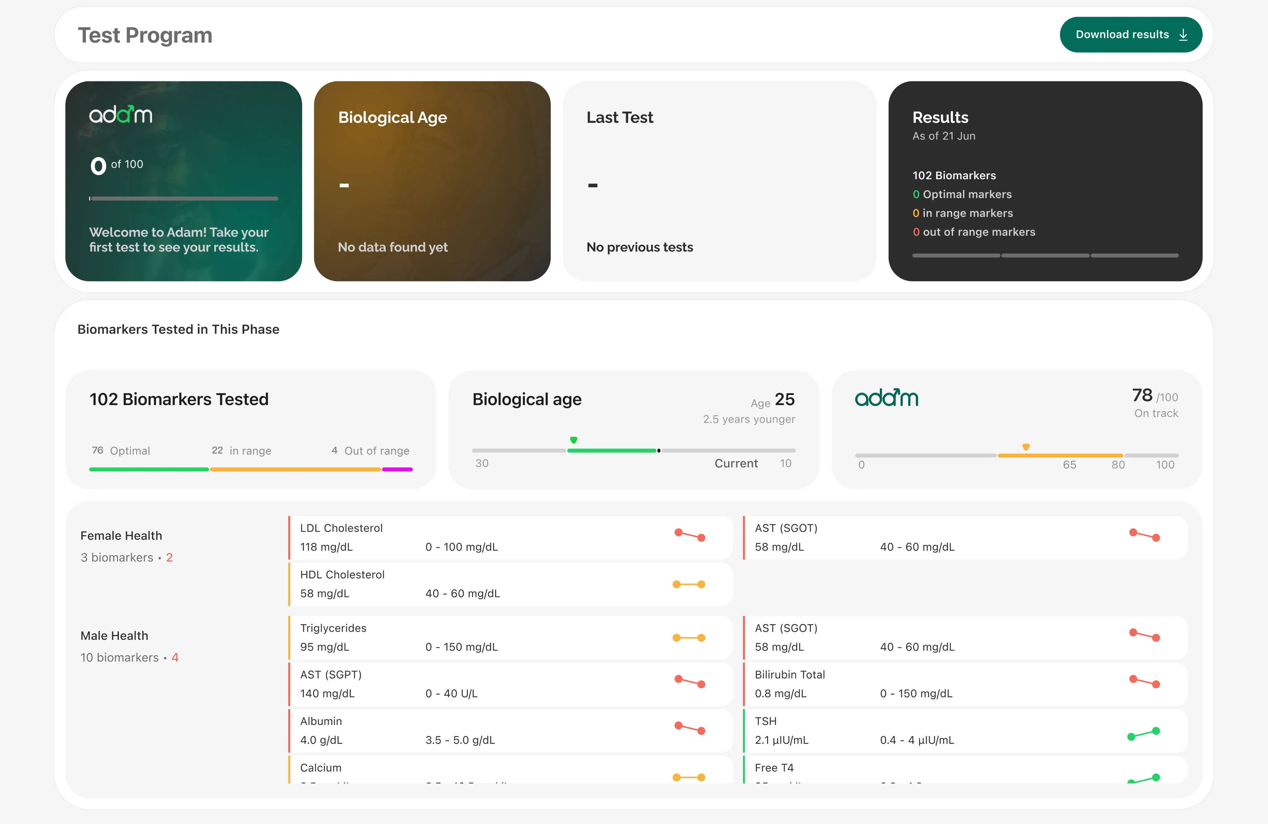Click the yellow marker on the 78/100 track slider
The width and height of the screenshot is (1268, 824).
(1026, 447)
